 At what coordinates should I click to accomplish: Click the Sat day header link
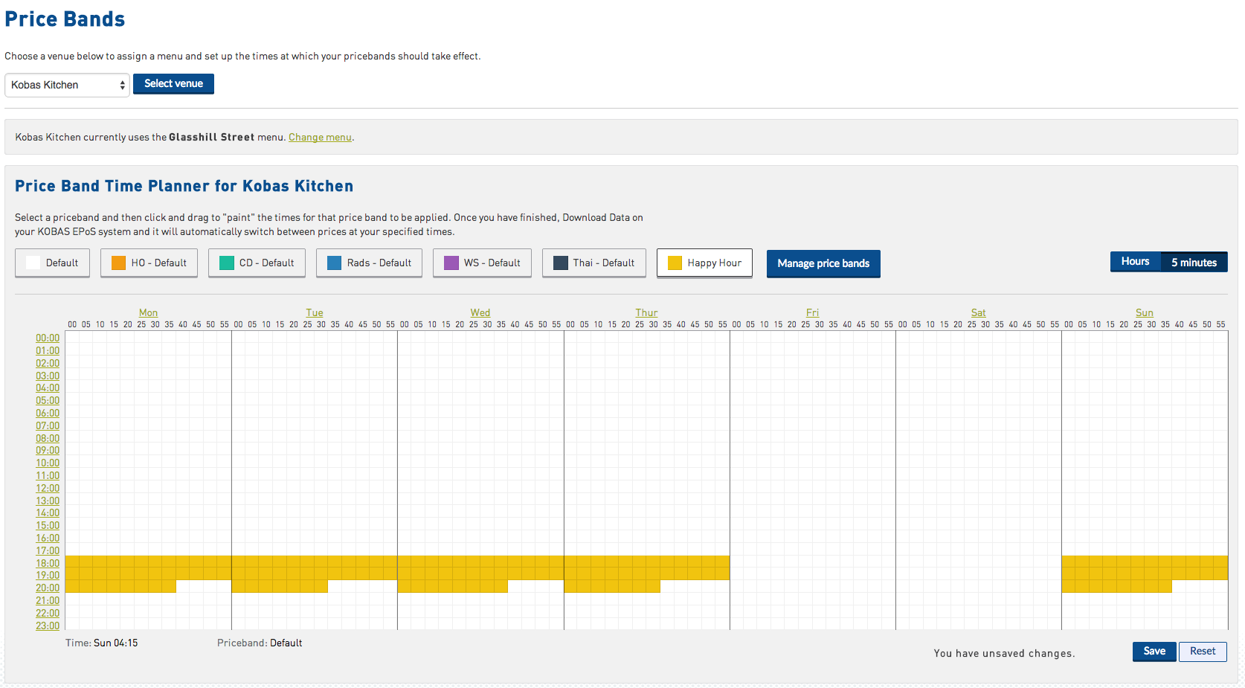click(x=978, y=313)
